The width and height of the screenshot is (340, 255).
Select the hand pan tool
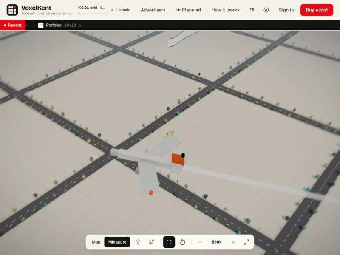coord(182,242)
